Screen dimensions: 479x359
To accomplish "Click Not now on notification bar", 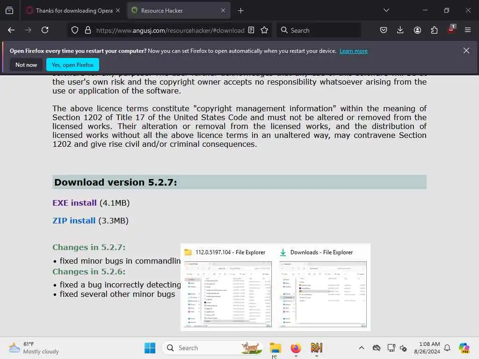I will (26, 65).
